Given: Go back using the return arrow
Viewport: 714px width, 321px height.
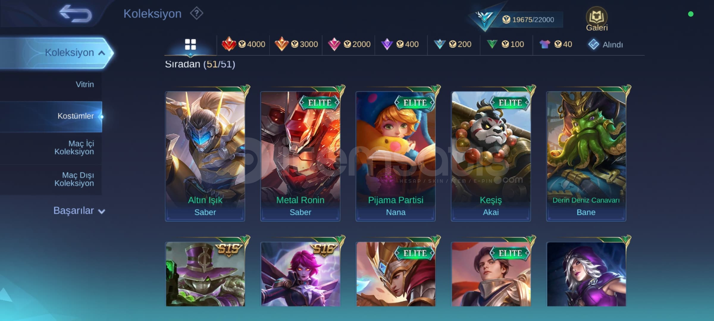Looking at the screenshot, I should pyautogui.click(x=76, y=14).
